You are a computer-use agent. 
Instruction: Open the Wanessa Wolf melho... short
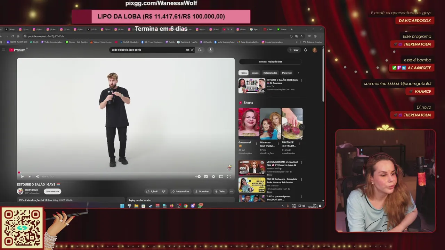[x=270, y=124]
